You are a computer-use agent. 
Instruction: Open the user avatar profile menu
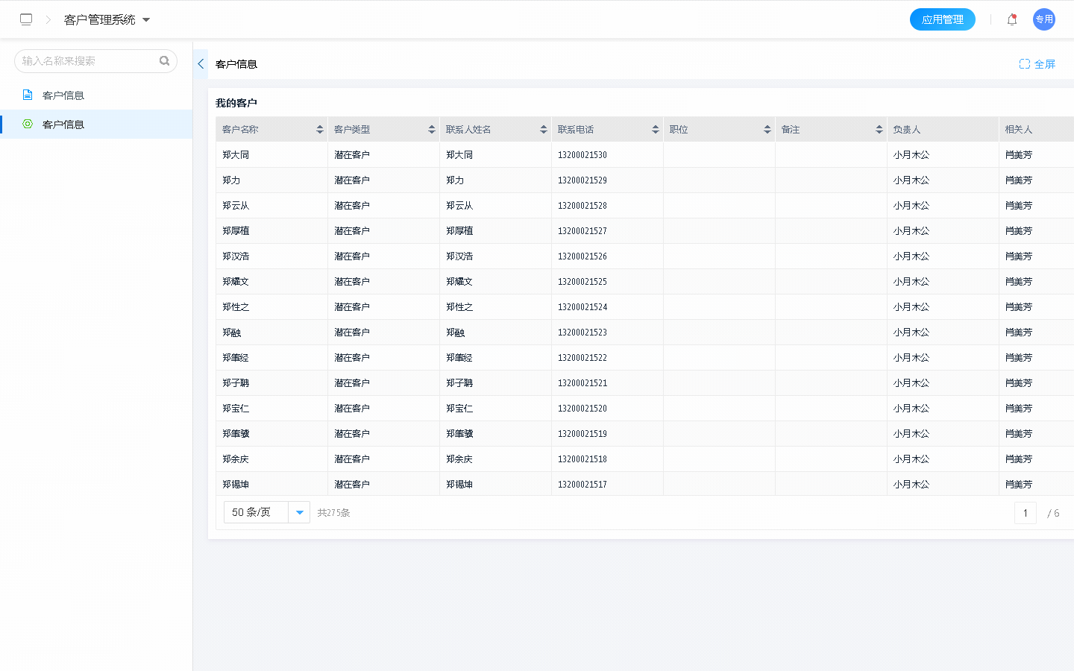tap(1043, 19)
